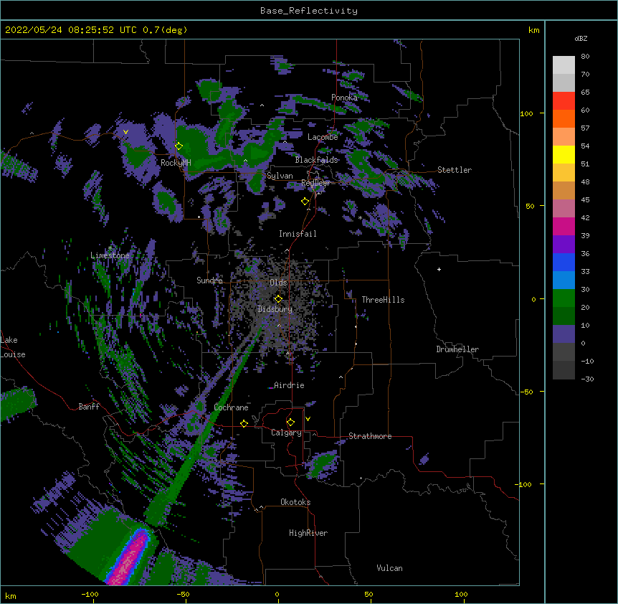Click the Vulcan label

pos(389,568)
